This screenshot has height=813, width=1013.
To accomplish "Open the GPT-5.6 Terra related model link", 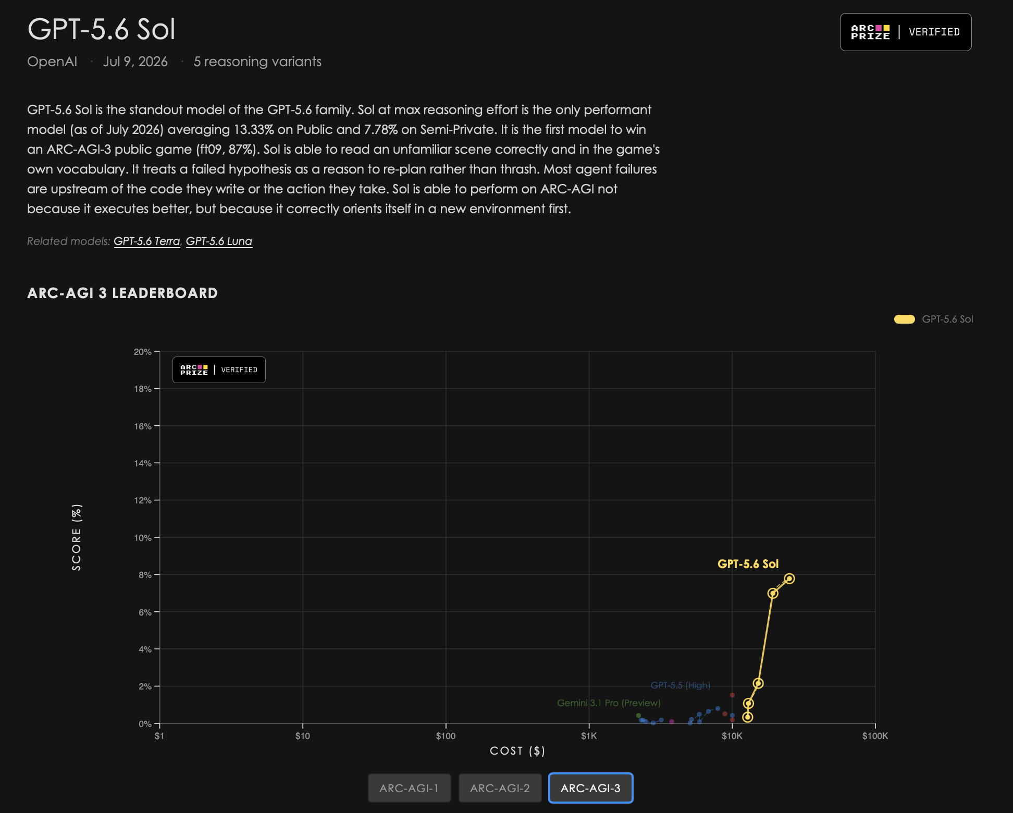I will [x=146, y=241].
